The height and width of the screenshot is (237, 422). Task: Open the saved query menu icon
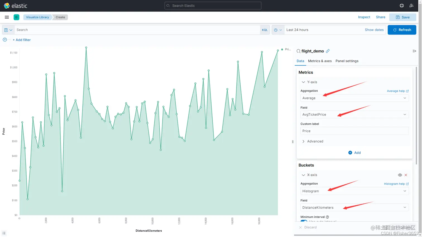tap(8, 30)
